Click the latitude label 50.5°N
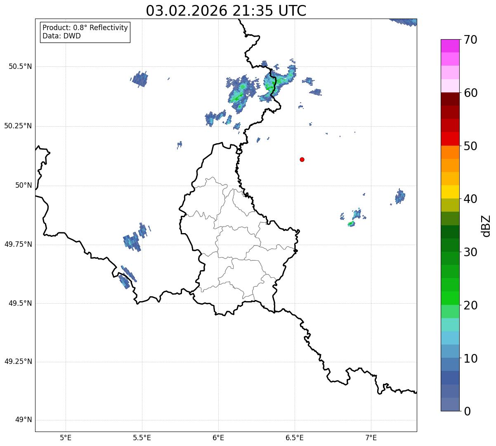 click(21, 66)
